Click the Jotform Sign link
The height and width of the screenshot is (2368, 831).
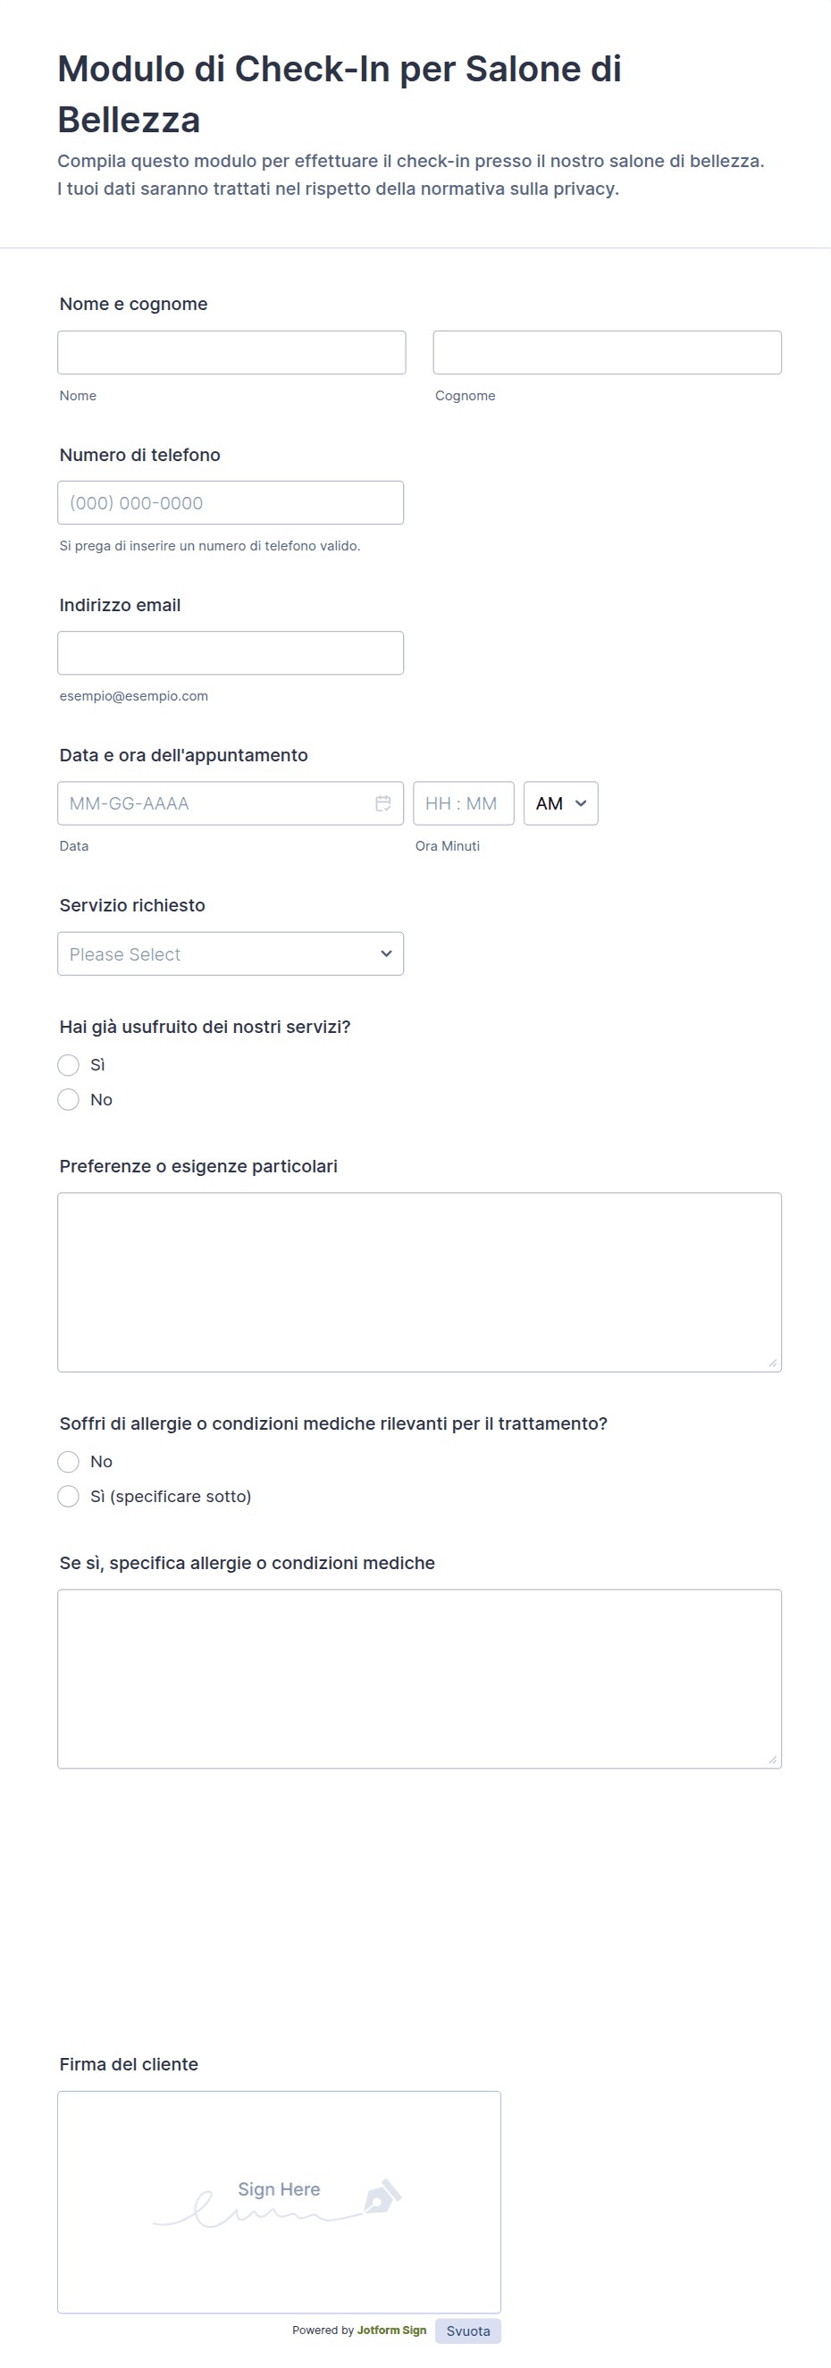point(390,2330)
